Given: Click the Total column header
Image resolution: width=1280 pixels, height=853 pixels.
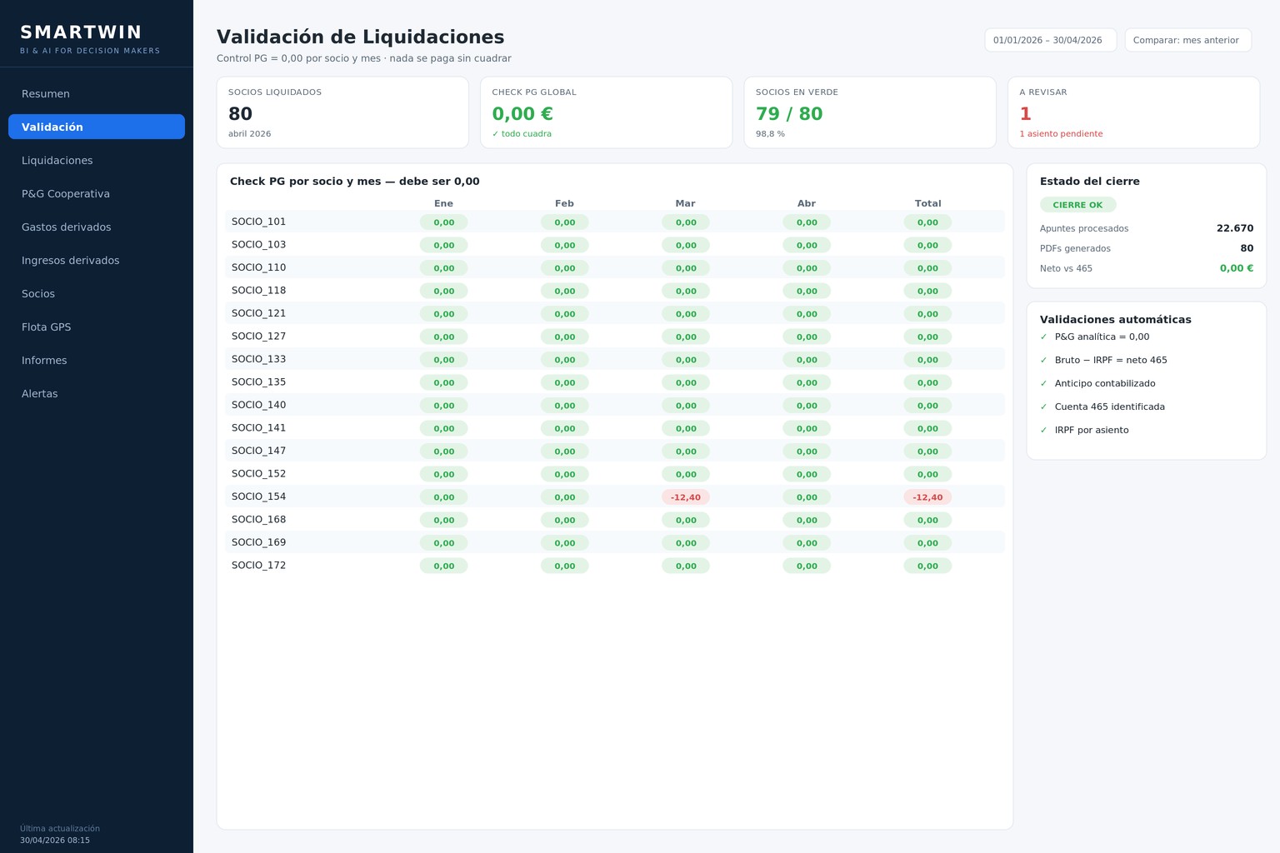Looking at the screenshot, I should point(927,203).
